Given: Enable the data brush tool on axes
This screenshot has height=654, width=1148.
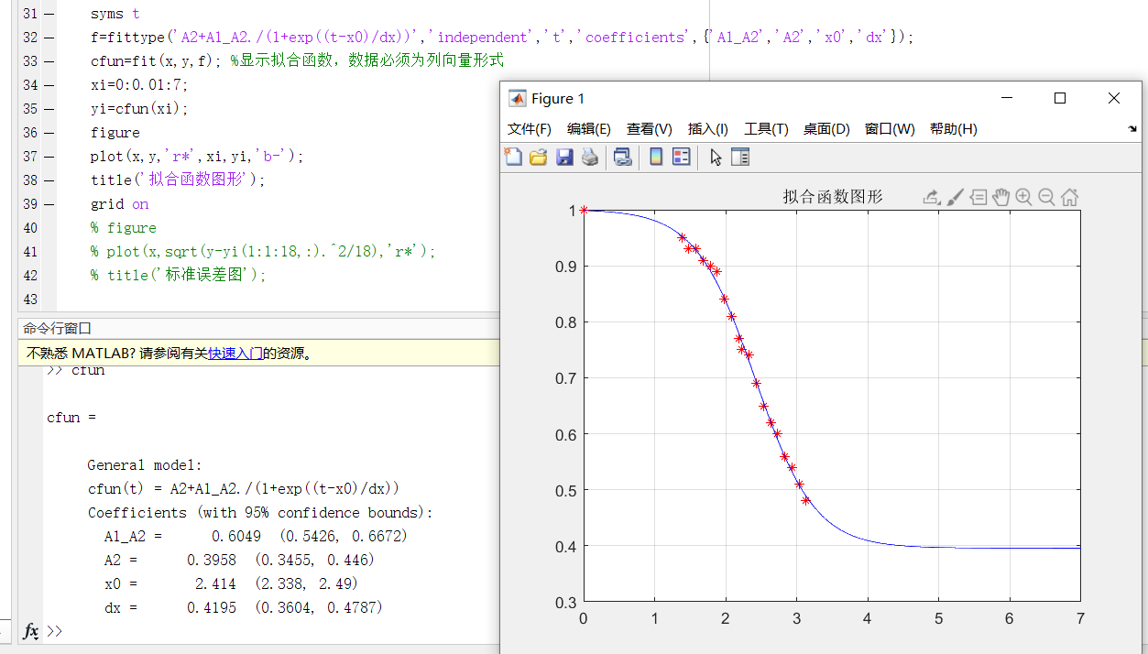Looking at the screenshot, I should click(x=955, y=197).
